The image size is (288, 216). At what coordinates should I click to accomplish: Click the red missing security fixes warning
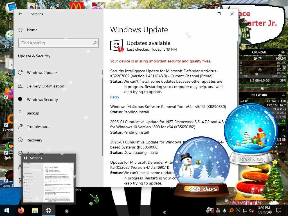tap(161, 61)
